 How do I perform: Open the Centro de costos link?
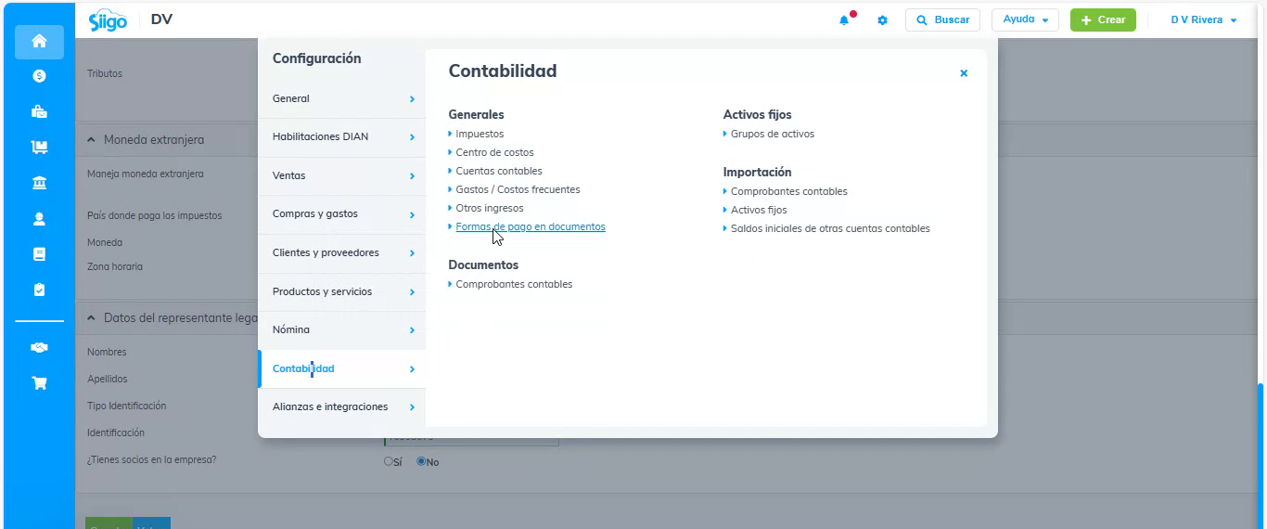click(x=494, y=152)
